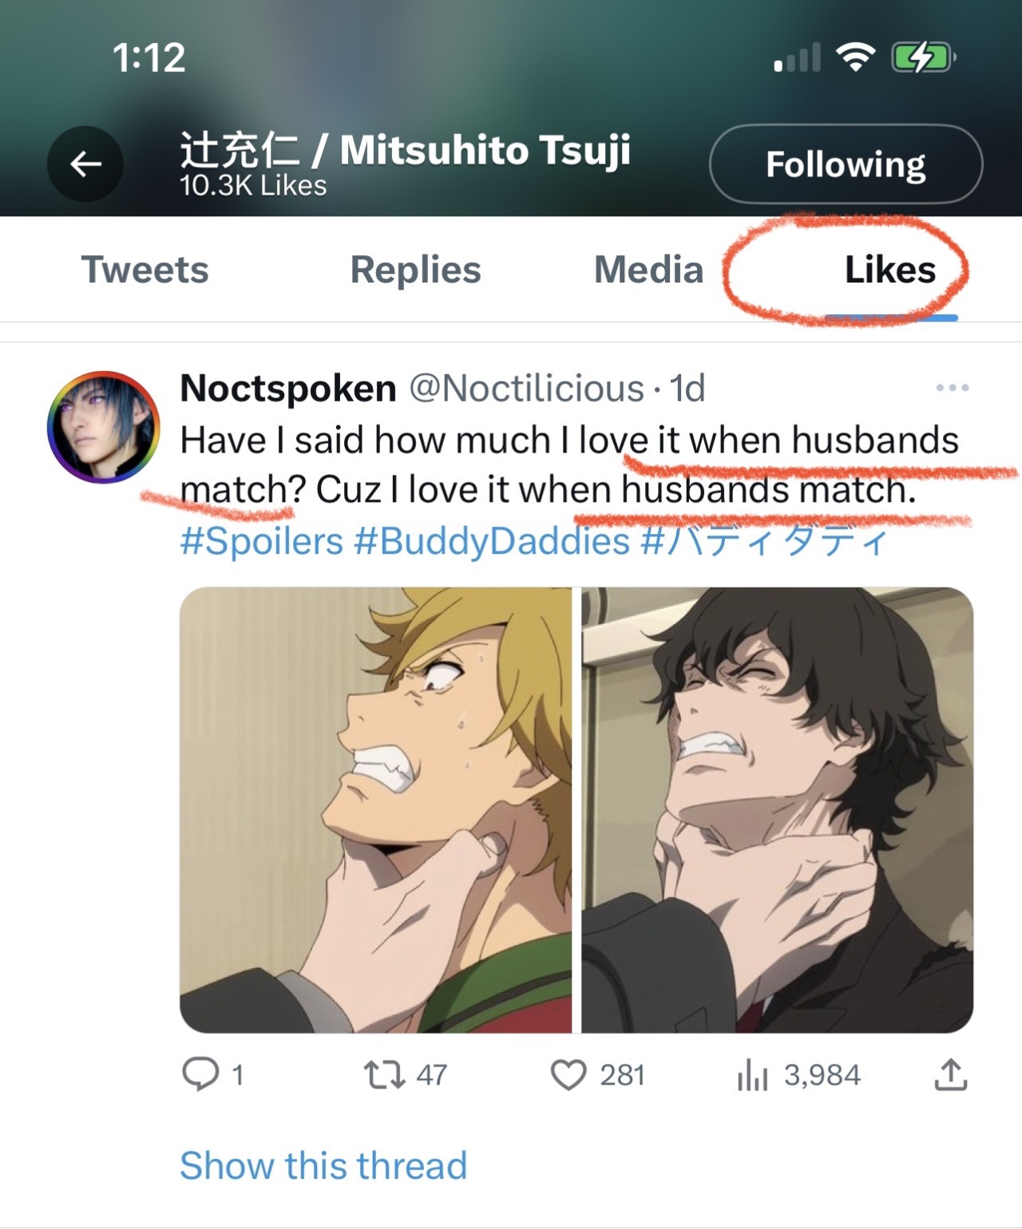Tap the back arrow button
This screenshot has height=1229, width=1022.
tap(85, 164)
